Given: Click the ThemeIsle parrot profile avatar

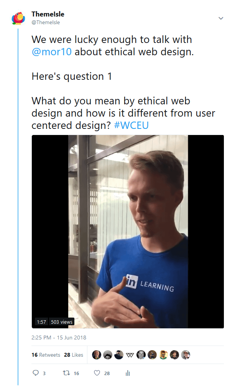Looking at the screenshot, I should click(18, 18).
